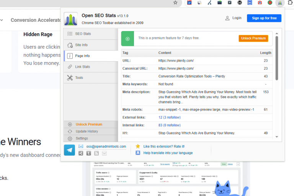Image resolution: width=294 pixels, height=196 pixels.
Task: Open the 83 (0 nofollow) internal links
Action: pos(170,125)
